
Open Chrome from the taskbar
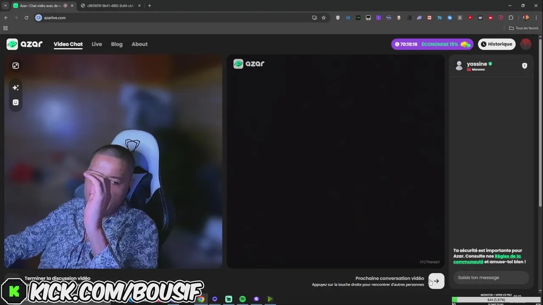tap(201, 299)
